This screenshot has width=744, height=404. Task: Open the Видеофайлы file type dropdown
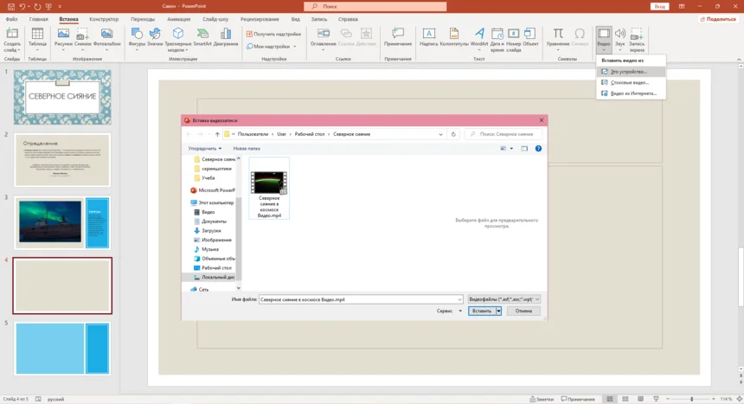pos(503,299)
